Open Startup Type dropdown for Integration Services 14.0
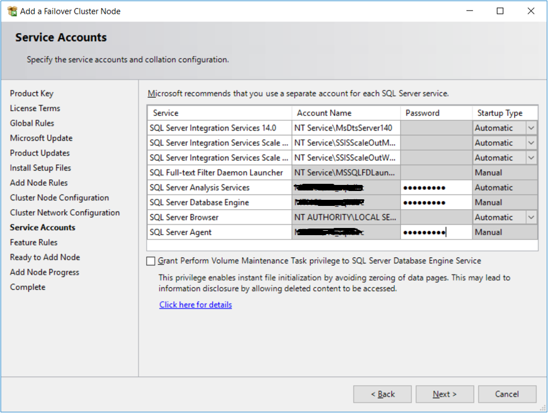 531,128
